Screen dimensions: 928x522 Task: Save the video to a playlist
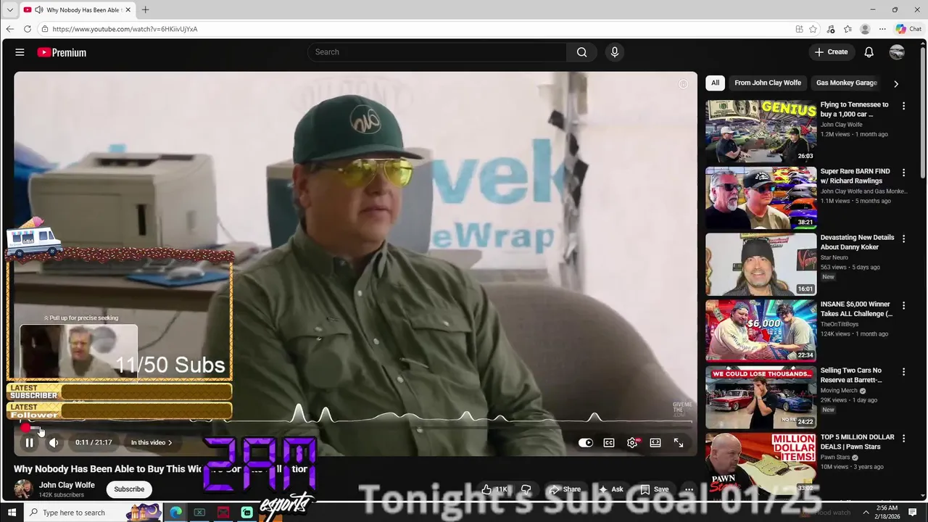pyautogui.click(x=655, y=489)
